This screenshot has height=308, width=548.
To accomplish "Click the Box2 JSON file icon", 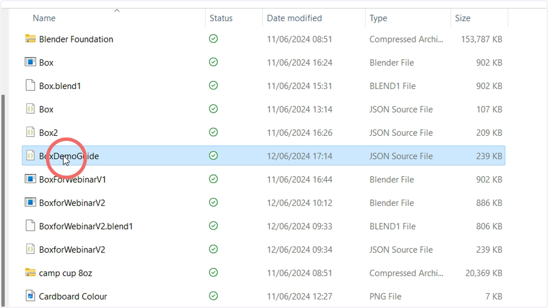I will 30,132.
